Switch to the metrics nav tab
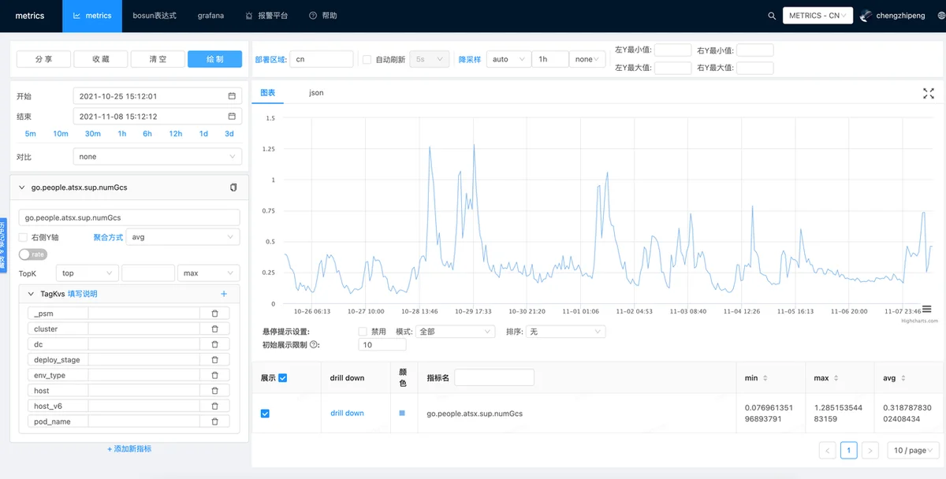 coord(92,16)
